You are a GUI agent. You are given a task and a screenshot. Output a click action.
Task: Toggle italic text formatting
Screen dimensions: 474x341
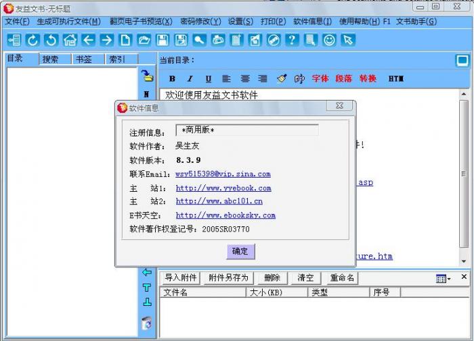pos(190,79)
